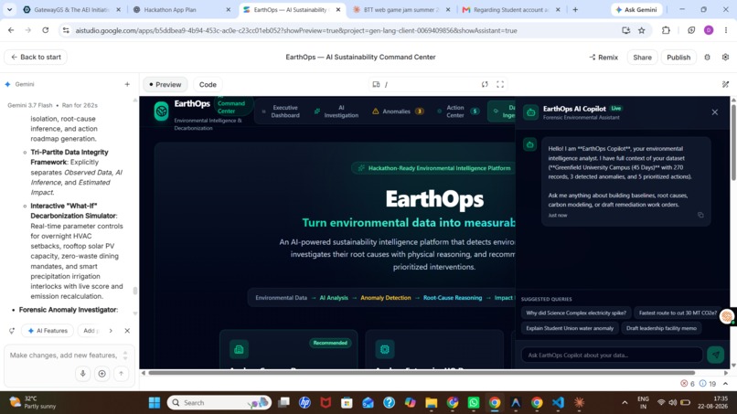Open Windows Start menu
Image resolution: width=737 pixels, height=414 pixels.
[x=155, y=403]
